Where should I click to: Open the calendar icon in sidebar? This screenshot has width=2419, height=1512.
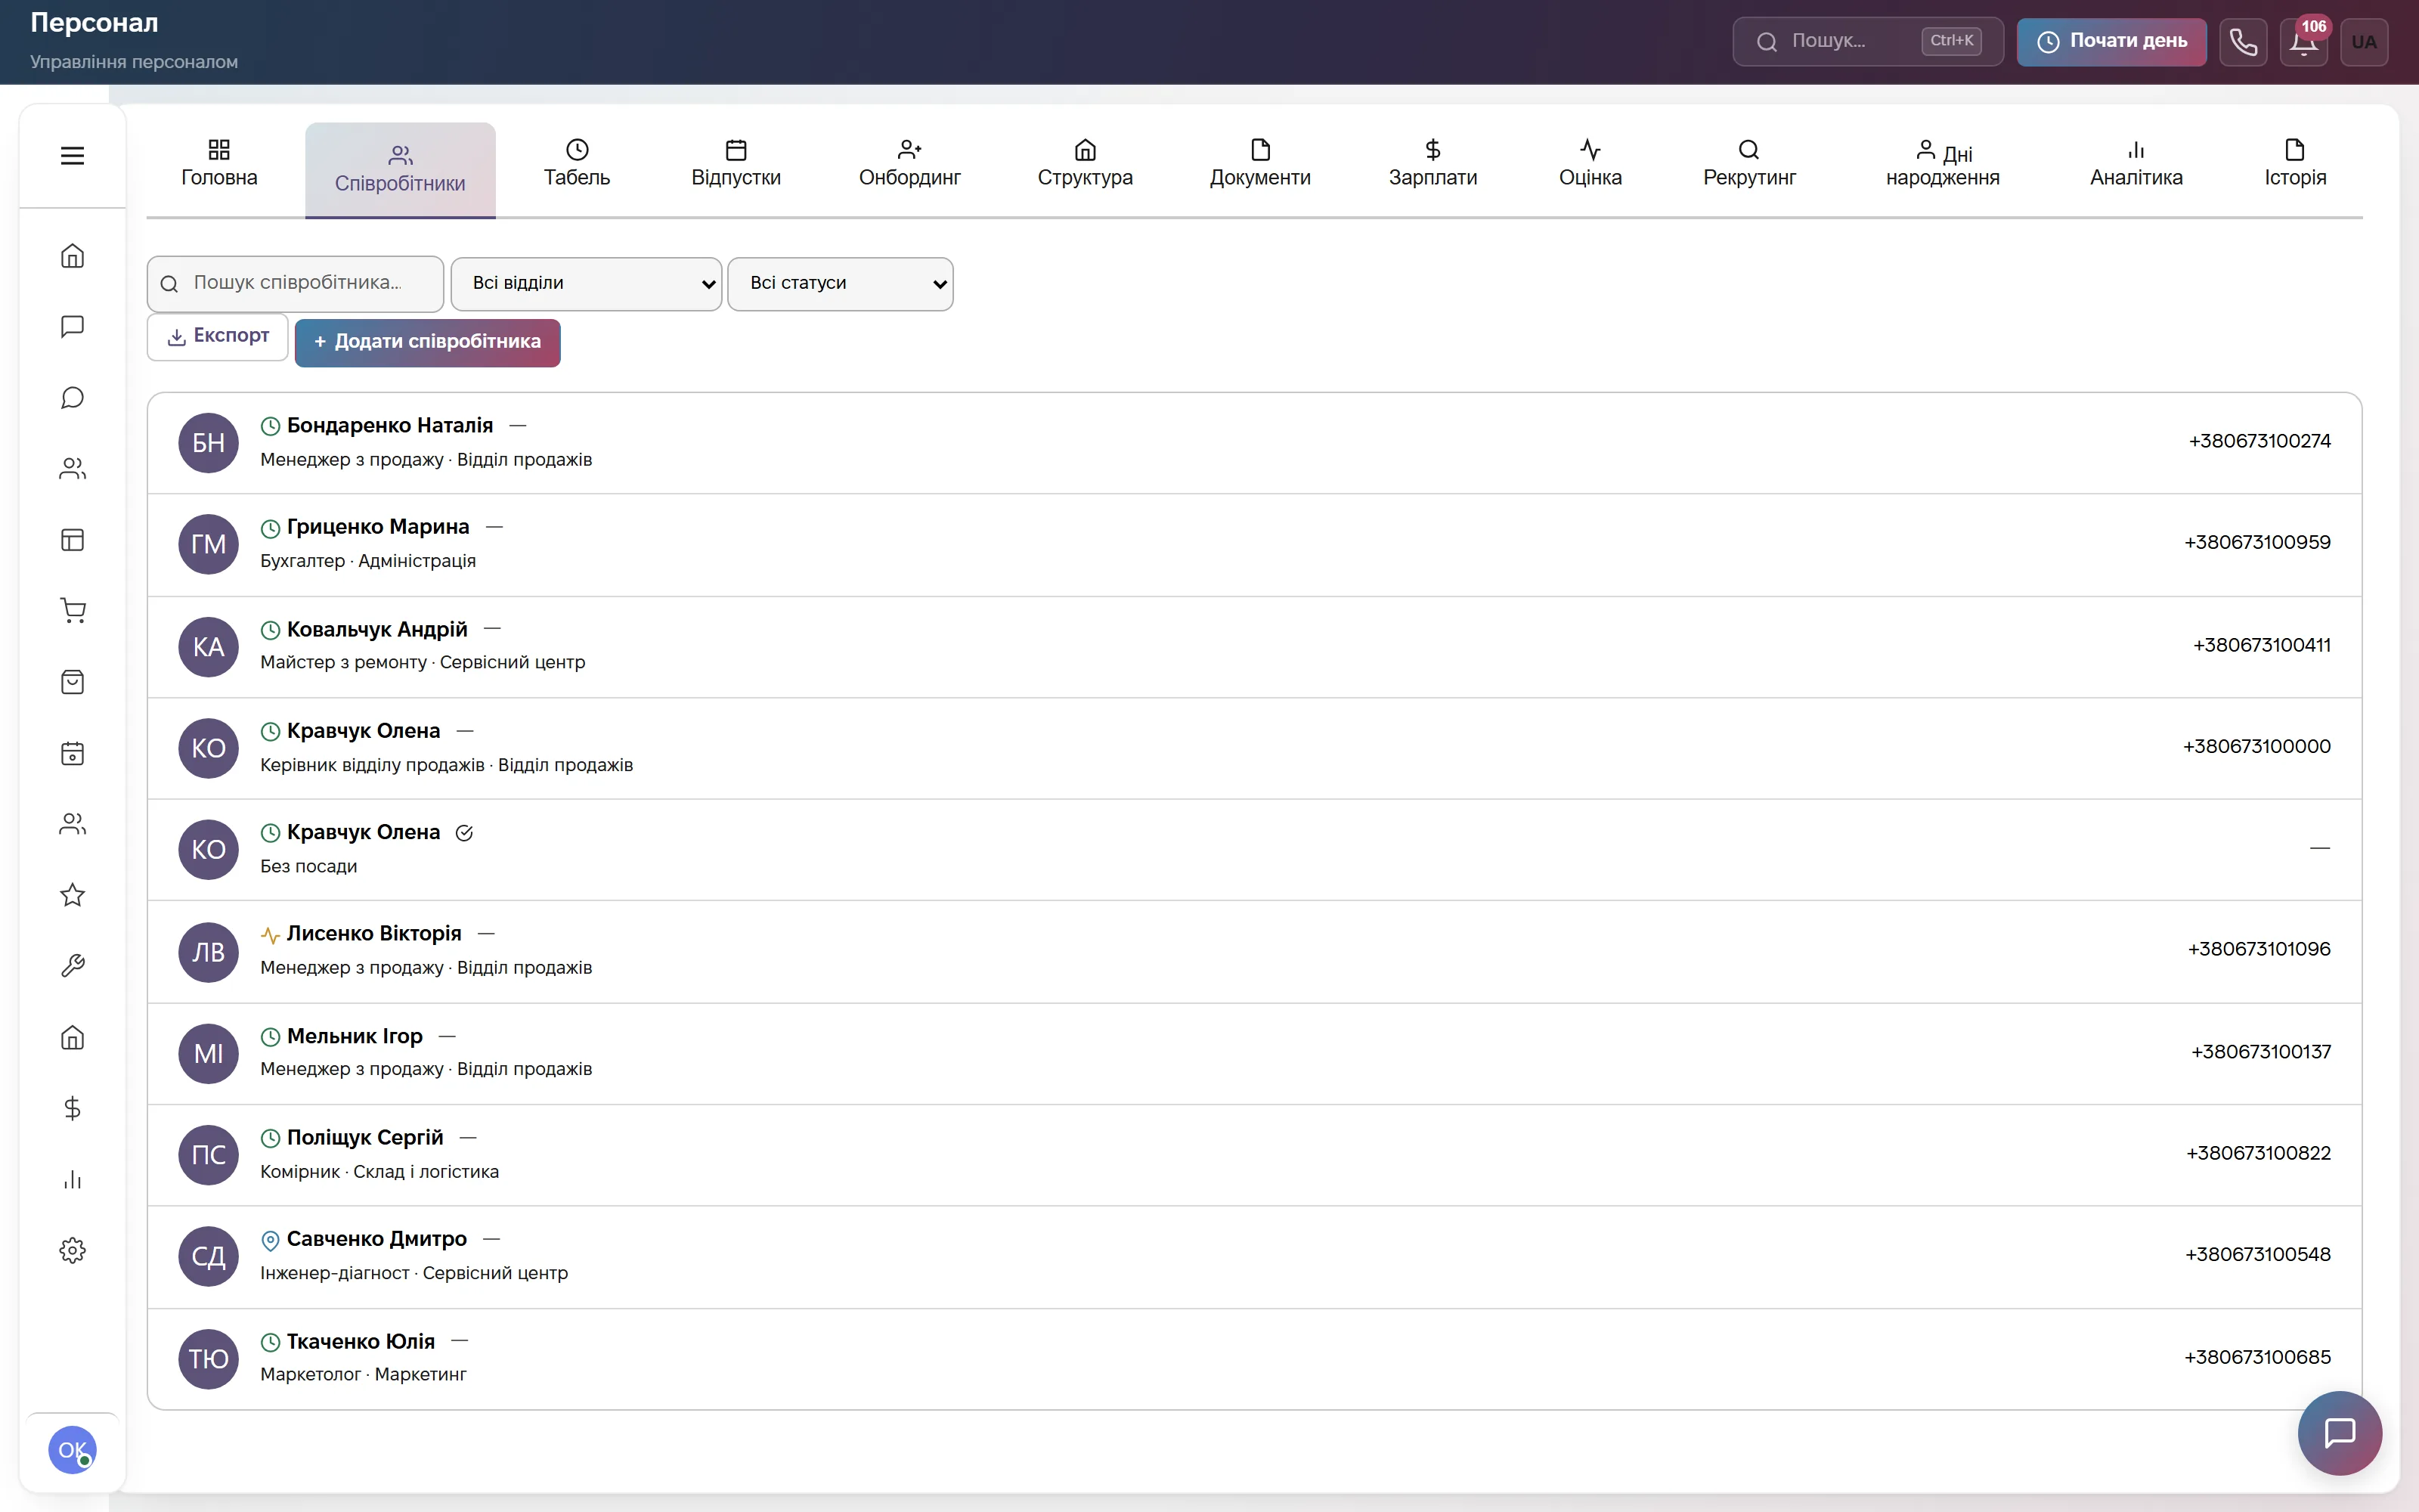(x=72, y=753)
